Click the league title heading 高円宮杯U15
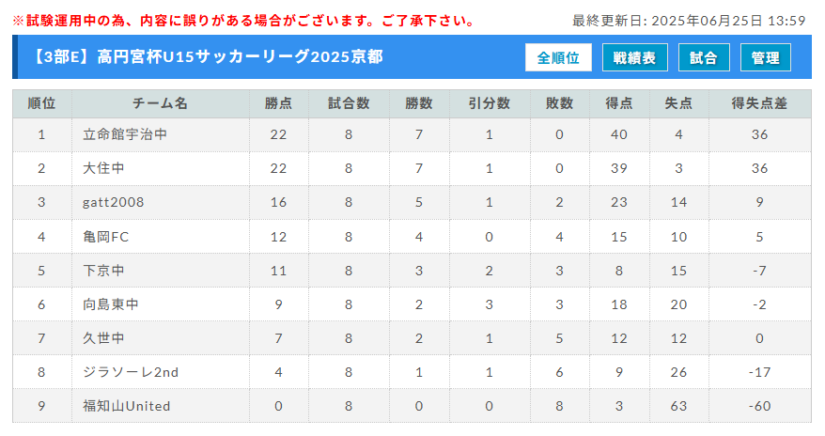 coord(208,56)
